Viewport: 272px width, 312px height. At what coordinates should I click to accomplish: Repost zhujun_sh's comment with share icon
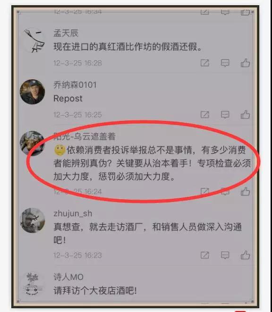204,255
